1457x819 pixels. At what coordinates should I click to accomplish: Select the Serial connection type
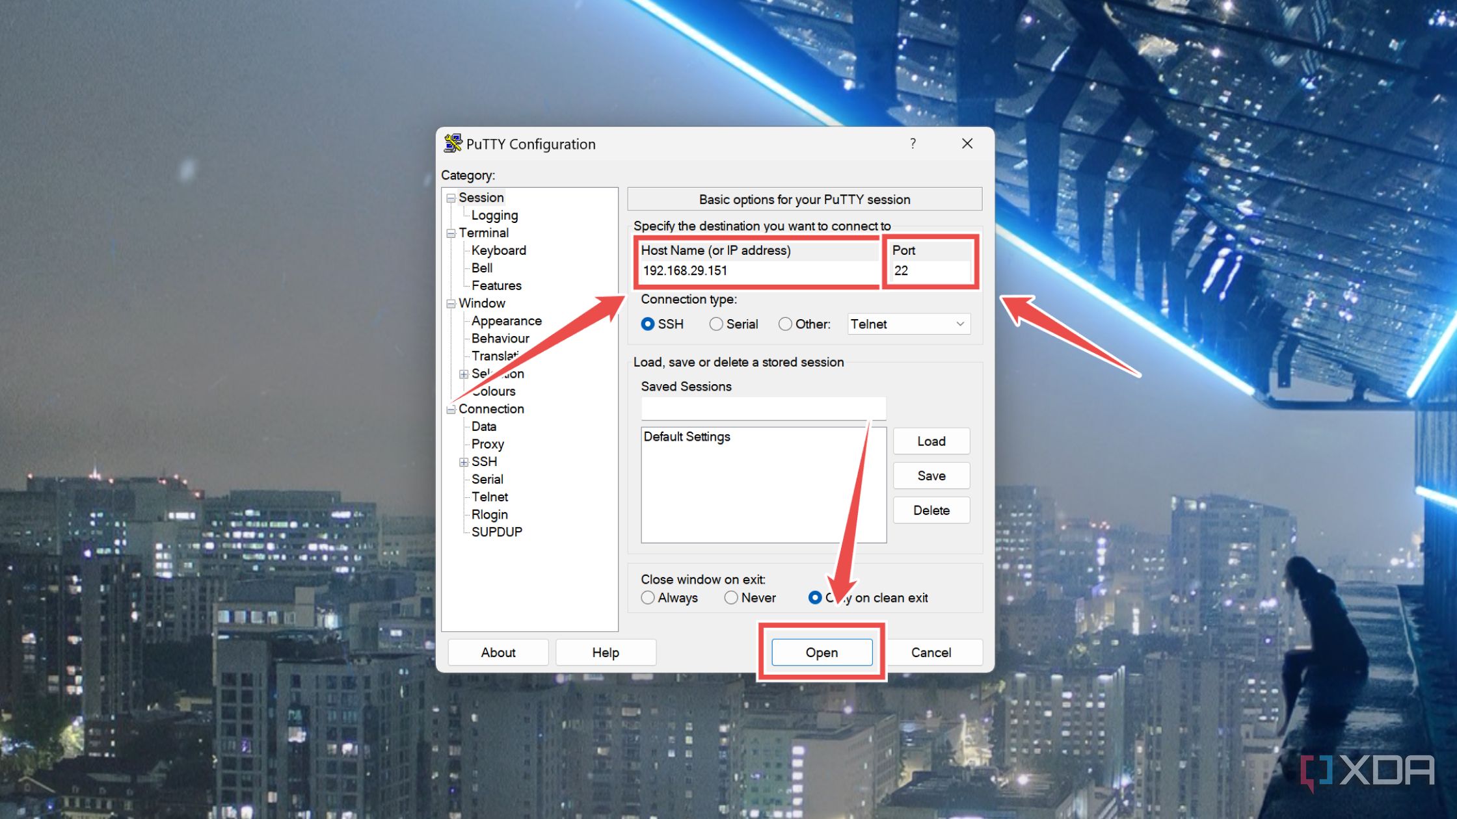point(717,324)
